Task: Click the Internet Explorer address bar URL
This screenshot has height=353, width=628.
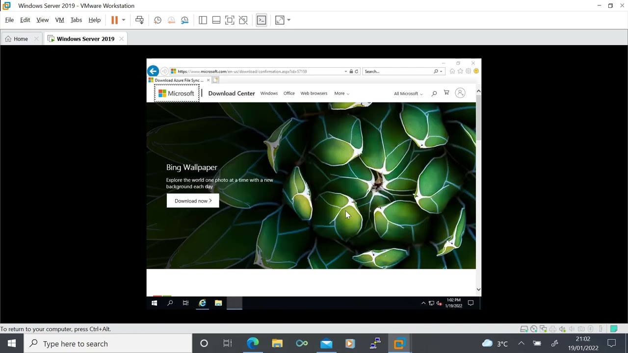Action: pos(242,72)
